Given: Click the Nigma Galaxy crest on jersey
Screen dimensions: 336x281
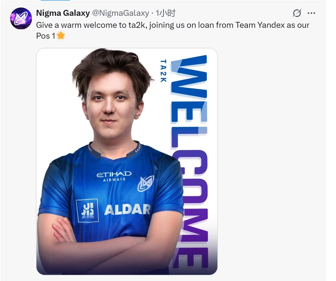Looking at the screenshot, I should click(146, 183).
